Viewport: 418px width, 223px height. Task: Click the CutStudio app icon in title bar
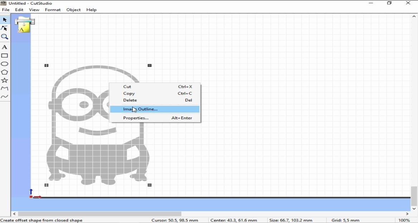coord(4,3)
